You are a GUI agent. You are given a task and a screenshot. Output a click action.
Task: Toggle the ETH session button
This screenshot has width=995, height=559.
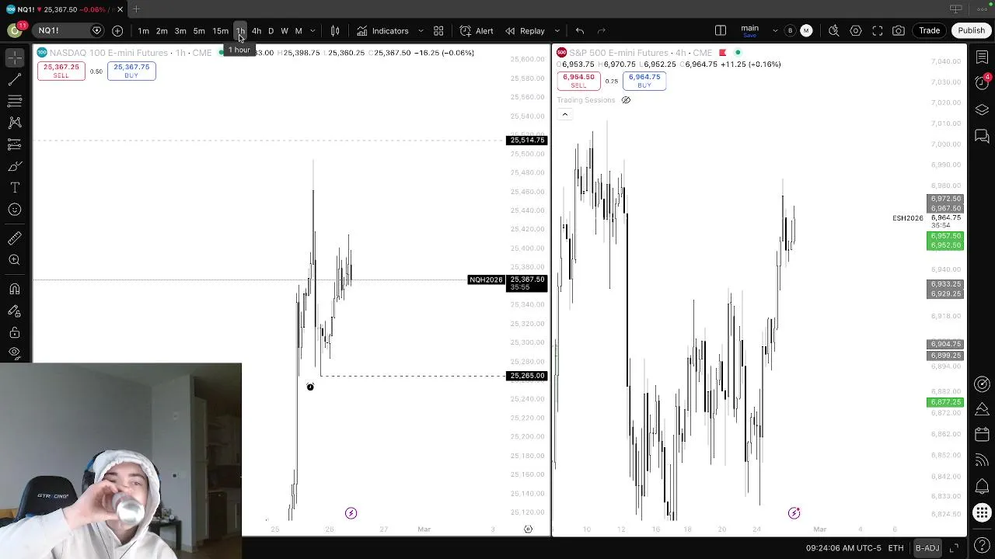pos(896,548)
